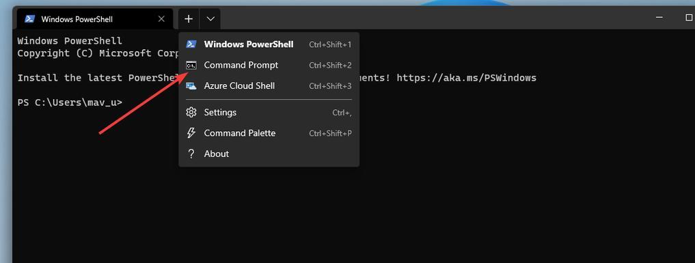Click the Settings gear icon
Viewport: 695px width, 263px height.
click(x=191, y=113)
